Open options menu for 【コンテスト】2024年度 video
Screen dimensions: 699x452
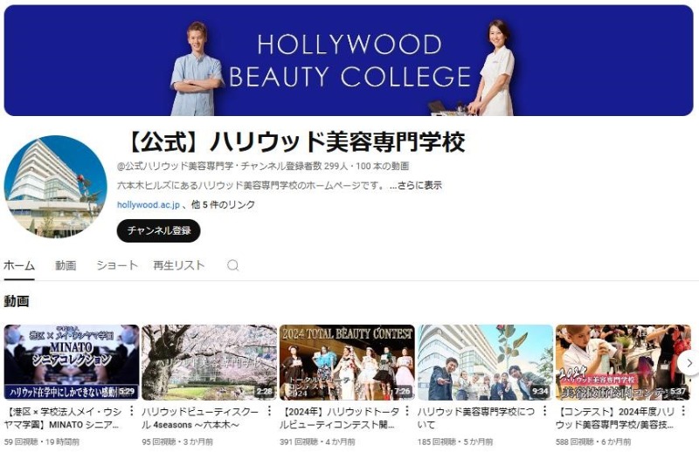[x=684, y=411]
